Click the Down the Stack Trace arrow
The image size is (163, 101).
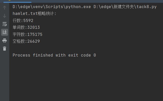pyautogui.click(x=5, y=16)
